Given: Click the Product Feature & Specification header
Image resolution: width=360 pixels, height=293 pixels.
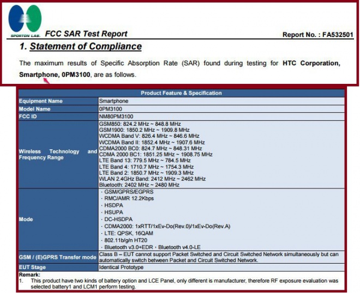Looking at the screenshot, I should click(181, 93).
